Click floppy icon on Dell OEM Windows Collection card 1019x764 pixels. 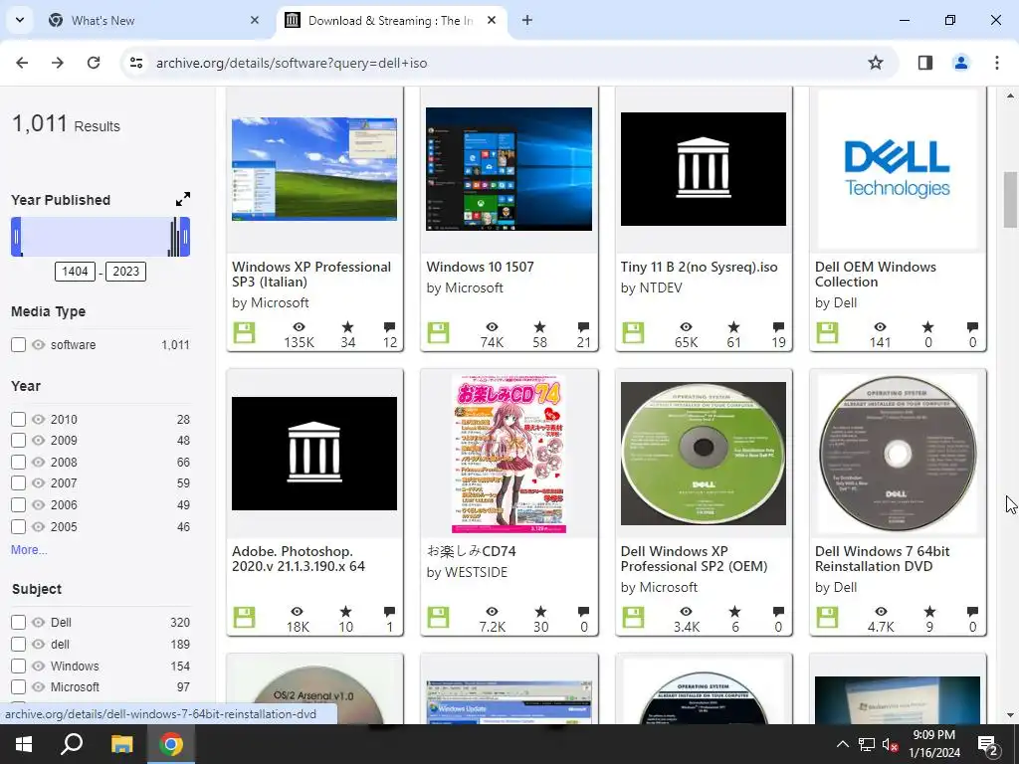tap(827, 332)
